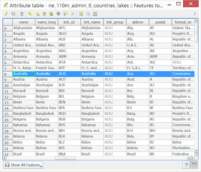Switch to form view
Viewport: 201px width, 172px height.
pyautogui.click(x=186, y=165)
